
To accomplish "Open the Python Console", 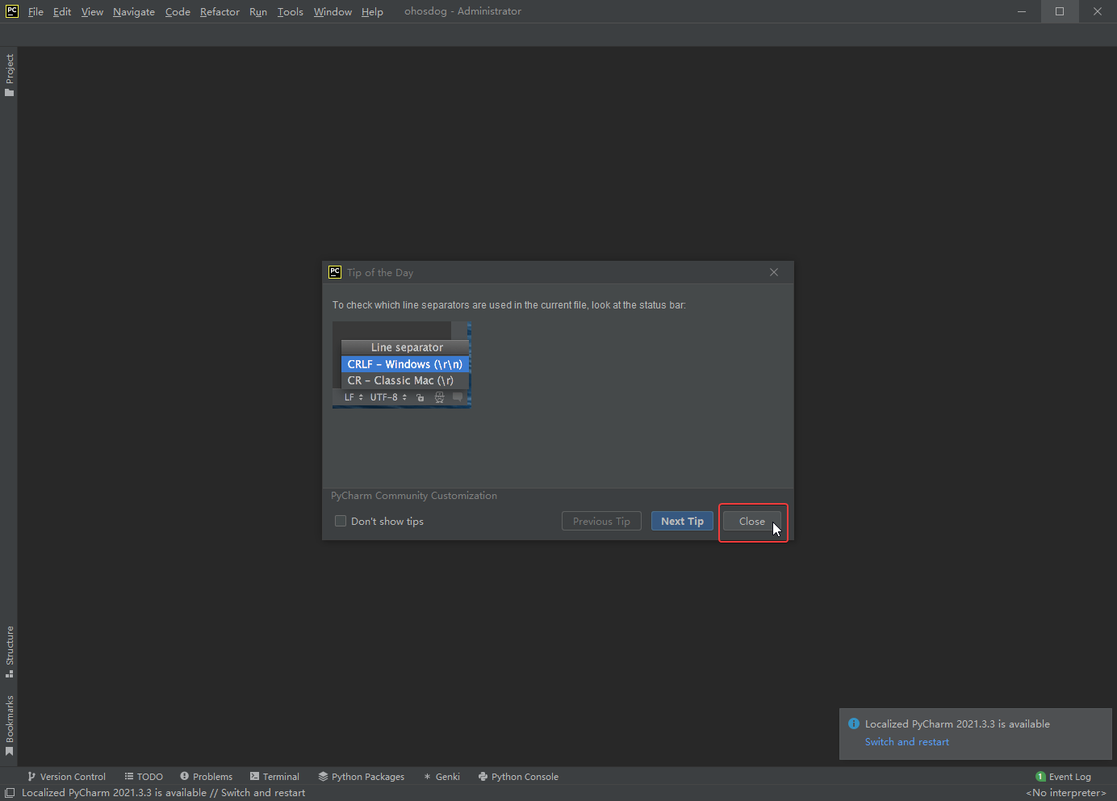I will pos(518,777).
